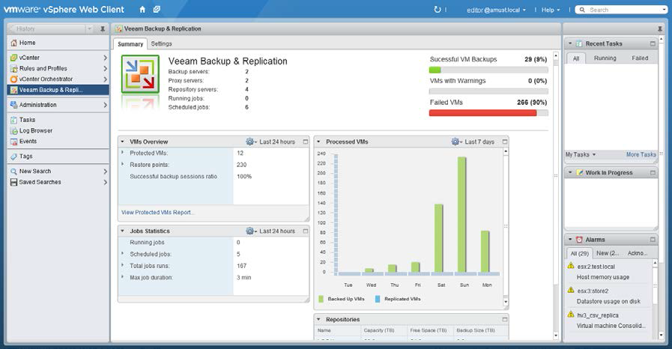Open VMs Overview gear settings
This screenshot has height=349, width=672.
[x=251, y=142]
